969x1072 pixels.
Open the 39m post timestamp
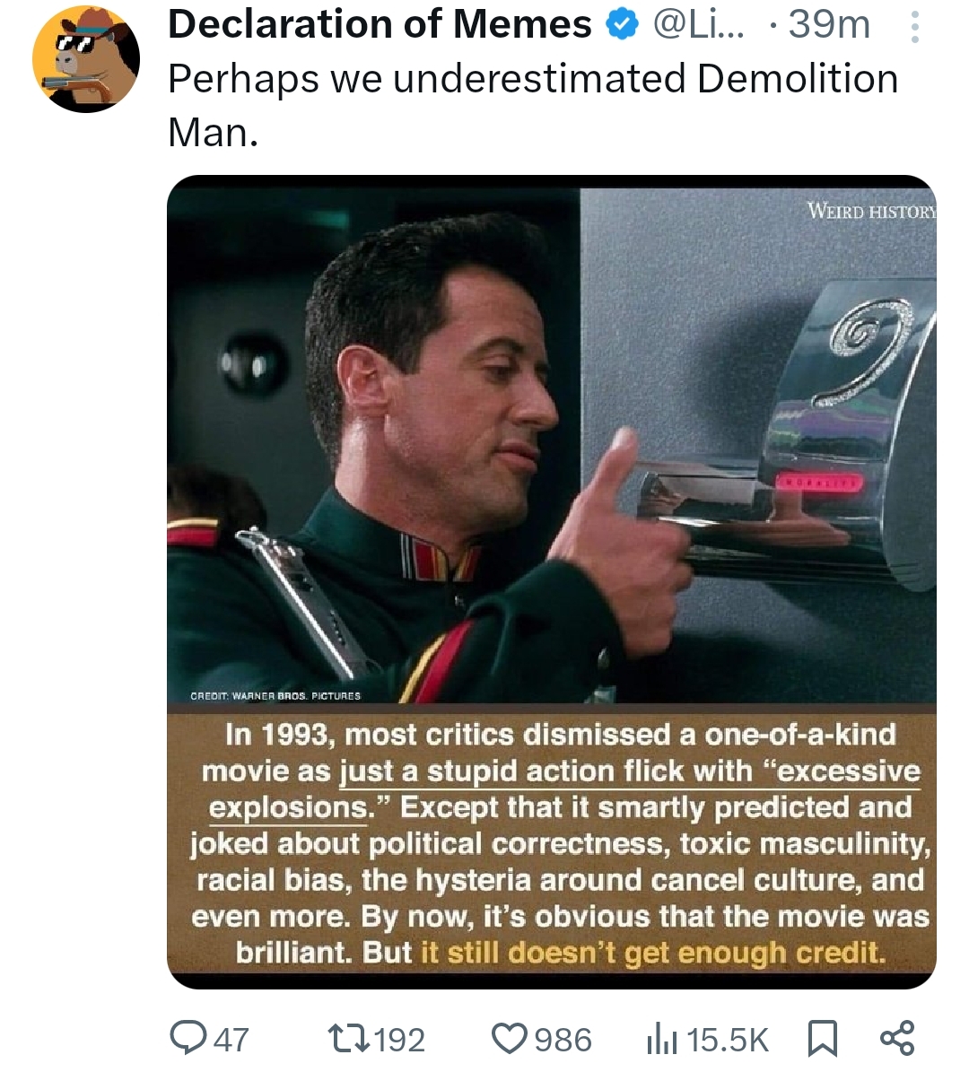(829, 24)
